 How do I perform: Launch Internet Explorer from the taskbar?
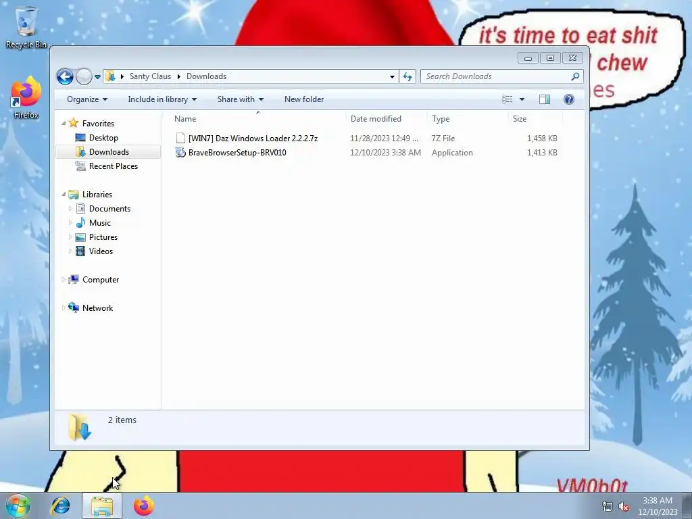coord(60,505)
